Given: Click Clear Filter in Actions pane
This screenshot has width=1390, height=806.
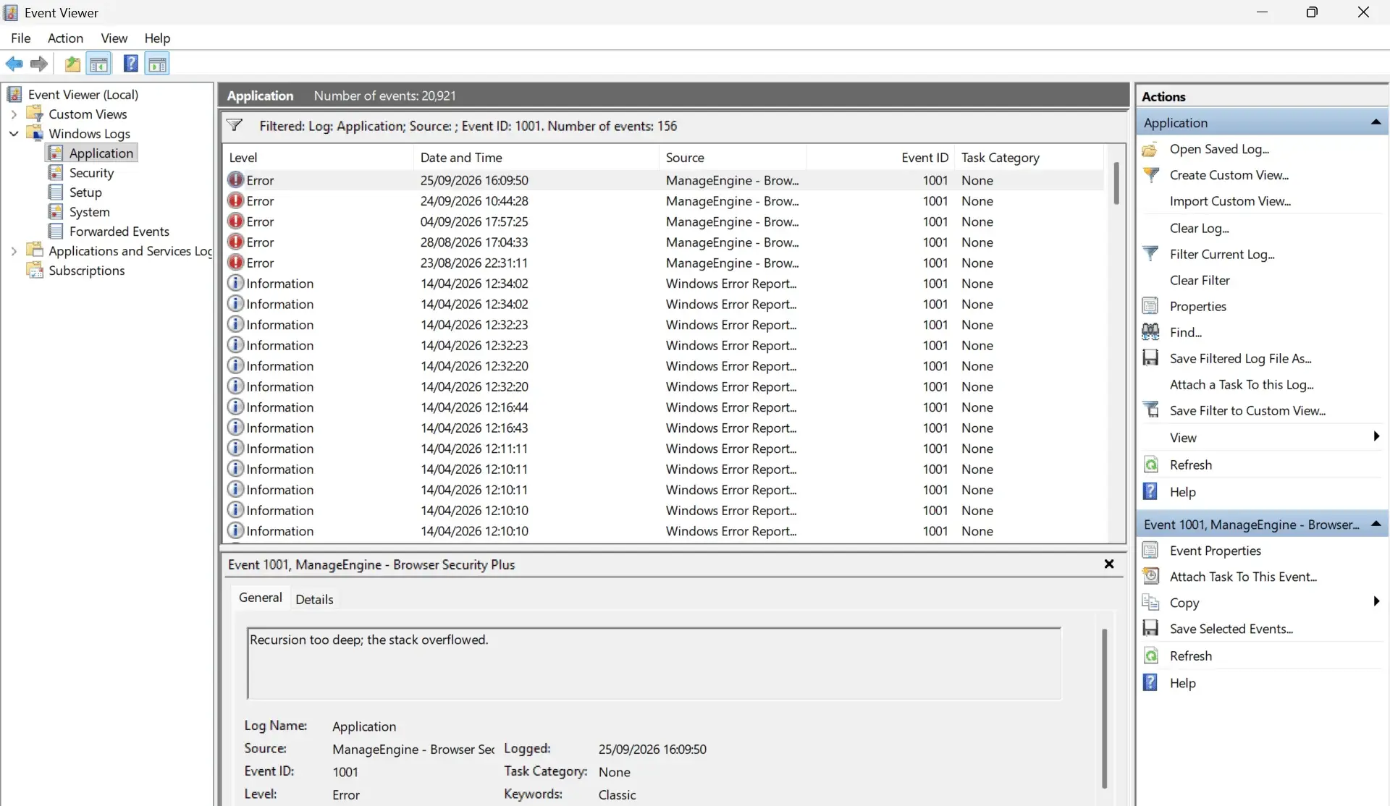Looking at the screenshot, I should pos(1200,280).
